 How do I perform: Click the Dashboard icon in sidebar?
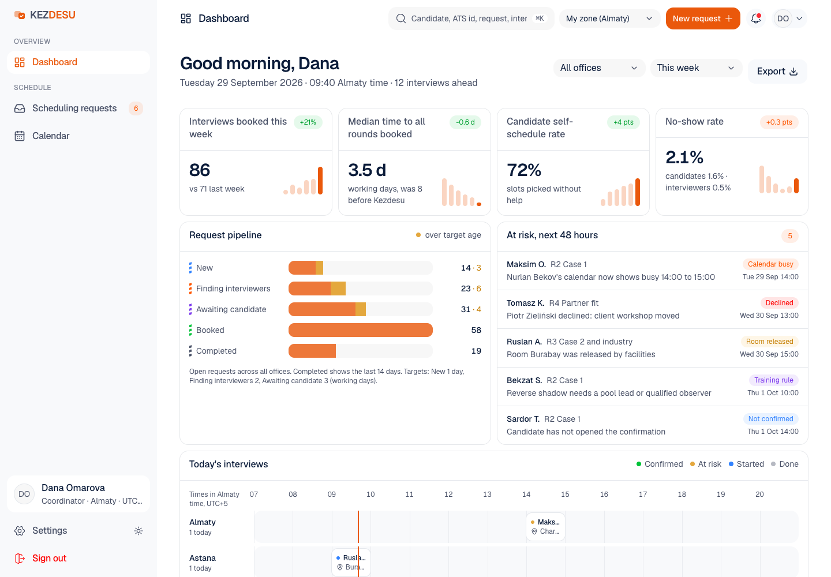point(20,62)
